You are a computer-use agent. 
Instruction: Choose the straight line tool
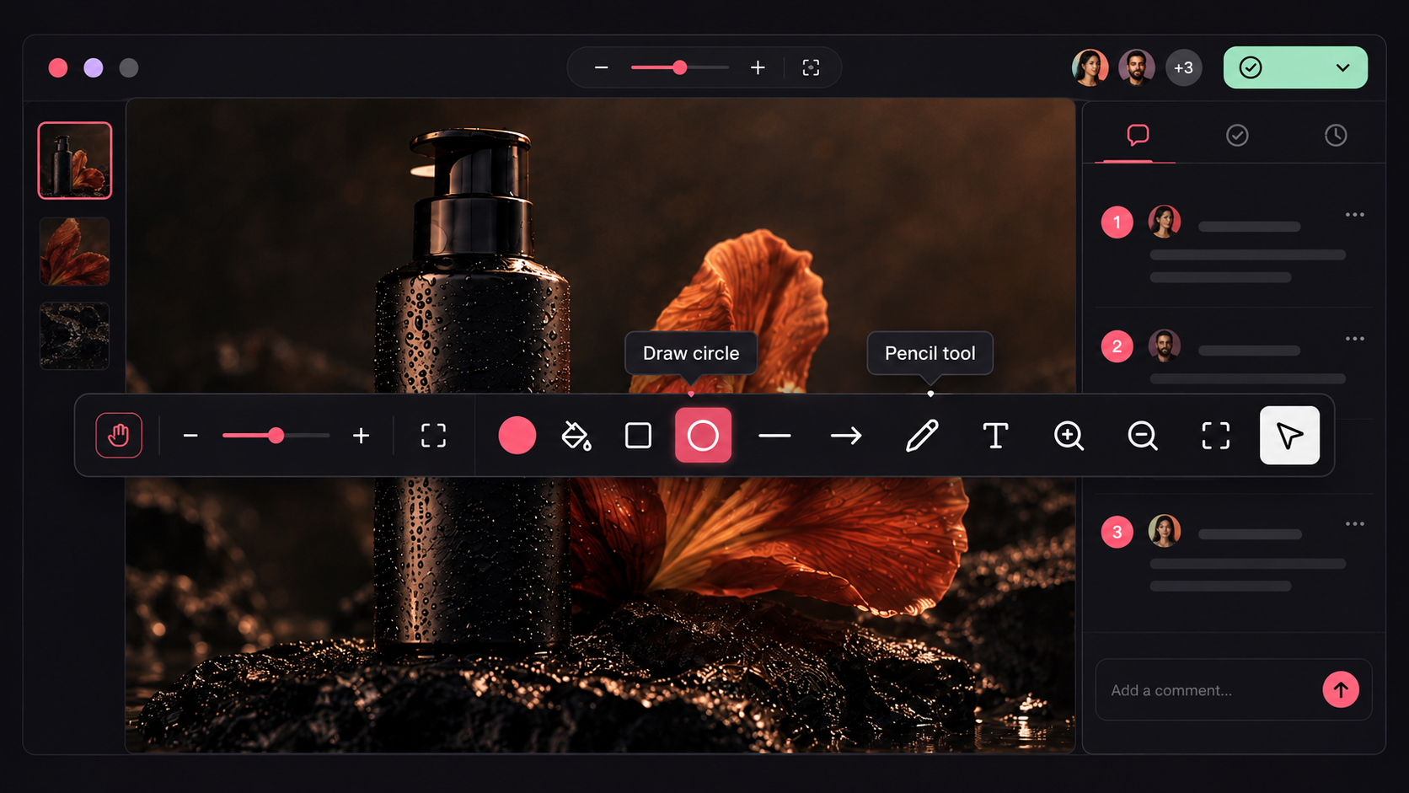coord(774,436)
